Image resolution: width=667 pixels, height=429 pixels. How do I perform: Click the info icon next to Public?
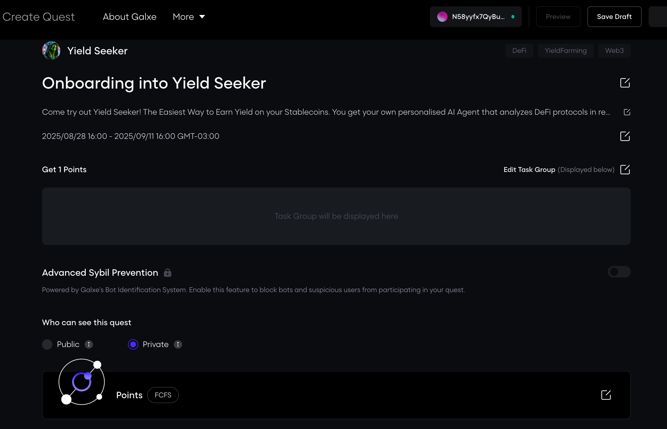point(89,344)
